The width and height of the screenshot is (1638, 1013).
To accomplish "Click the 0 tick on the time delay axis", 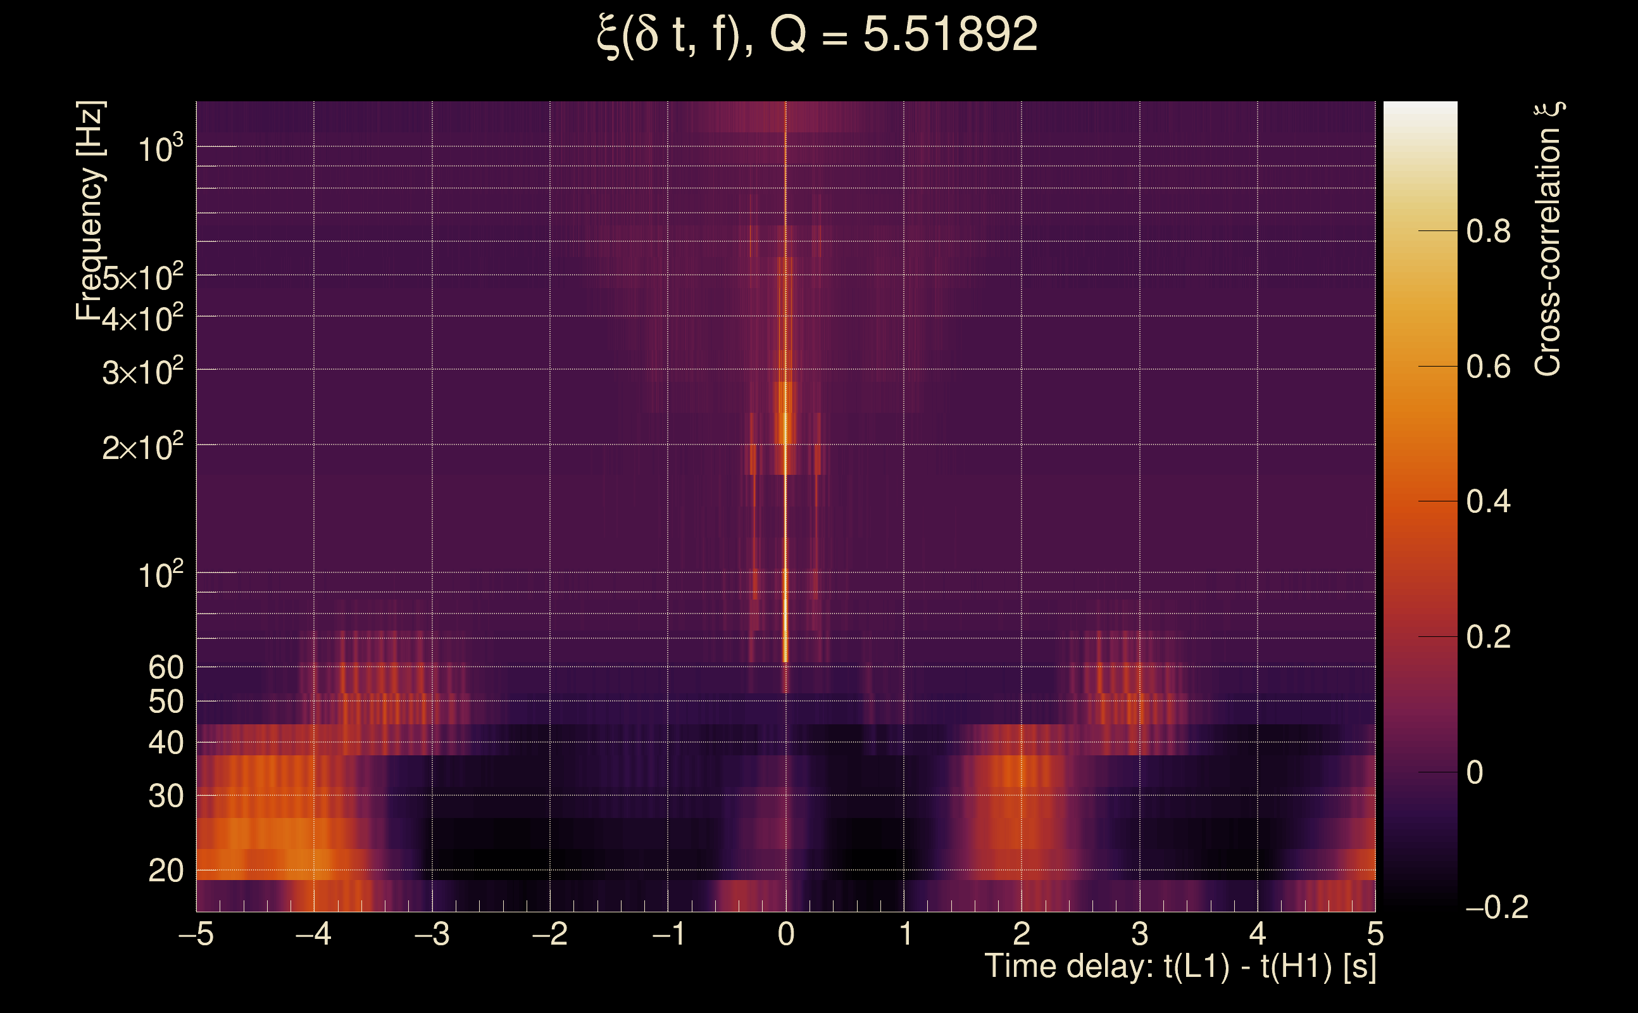I will pos(786,934).
